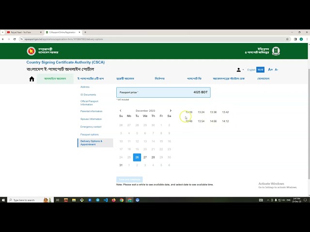Open the Chrome profile avatar
The image size is (310, 232).
point(301,39)
